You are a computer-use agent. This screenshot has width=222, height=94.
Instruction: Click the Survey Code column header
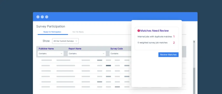point(116,49)
